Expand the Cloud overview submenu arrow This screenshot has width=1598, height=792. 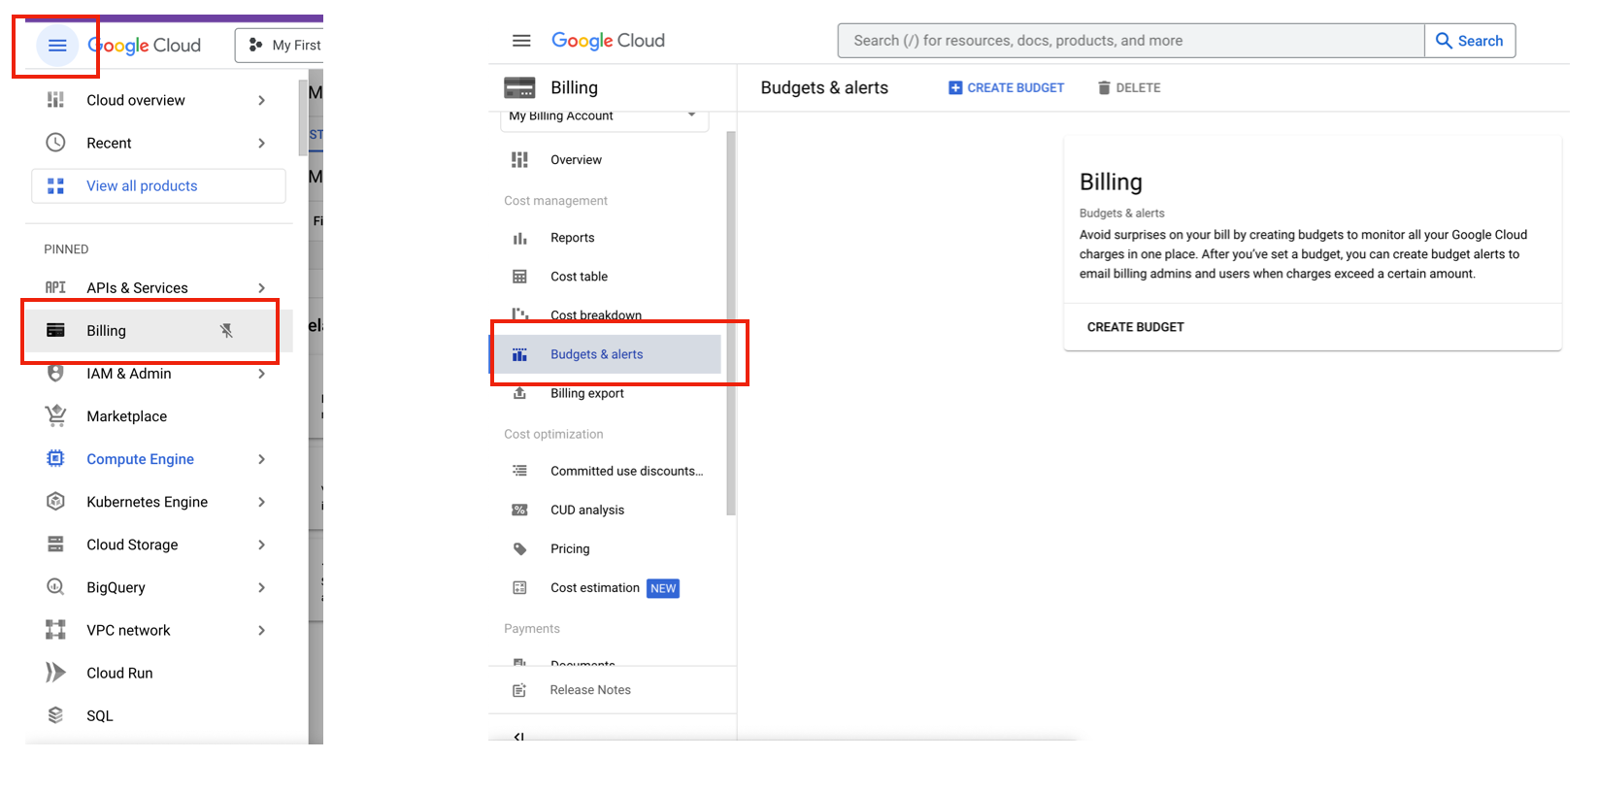pos(261,100)
